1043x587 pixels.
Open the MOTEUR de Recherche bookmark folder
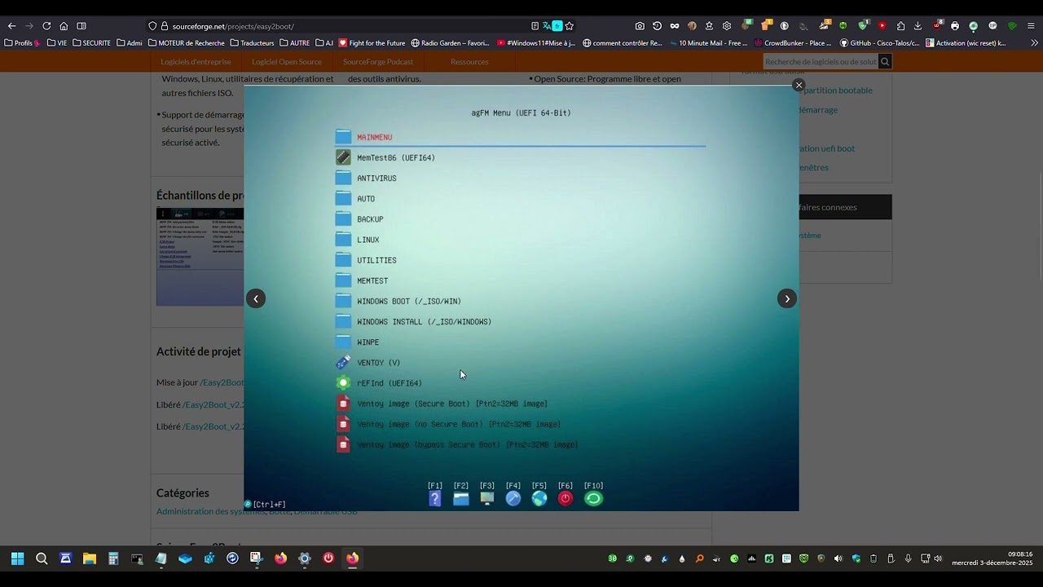pyautogui.click(x=186, y=43)
